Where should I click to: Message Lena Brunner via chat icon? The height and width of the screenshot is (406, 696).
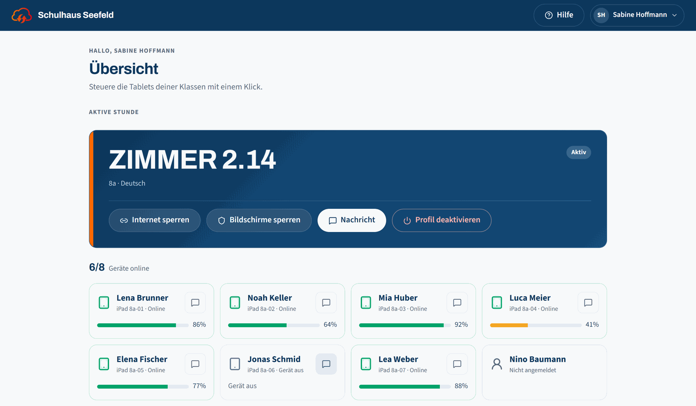click(195, 303)
